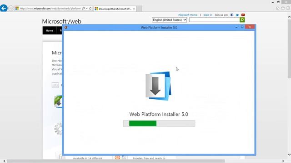Image resolution: width=291 pixels, height=163 pixels.
Task: Open the address bar dropdown arrow
Action: pos(87,8)
